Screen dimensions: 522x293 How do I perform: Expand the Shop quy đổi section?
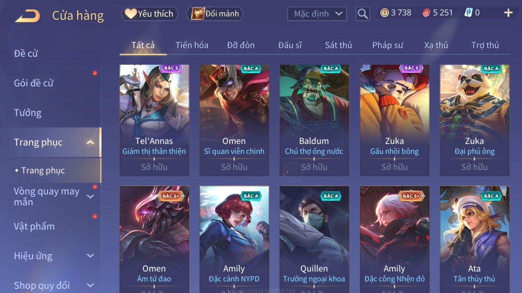(90, 285)
